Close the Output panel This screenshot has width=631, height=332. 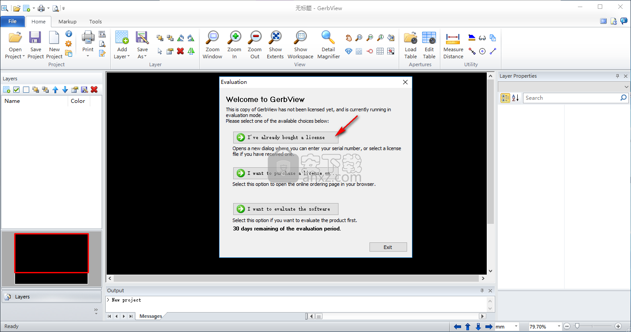click(490, 290)
